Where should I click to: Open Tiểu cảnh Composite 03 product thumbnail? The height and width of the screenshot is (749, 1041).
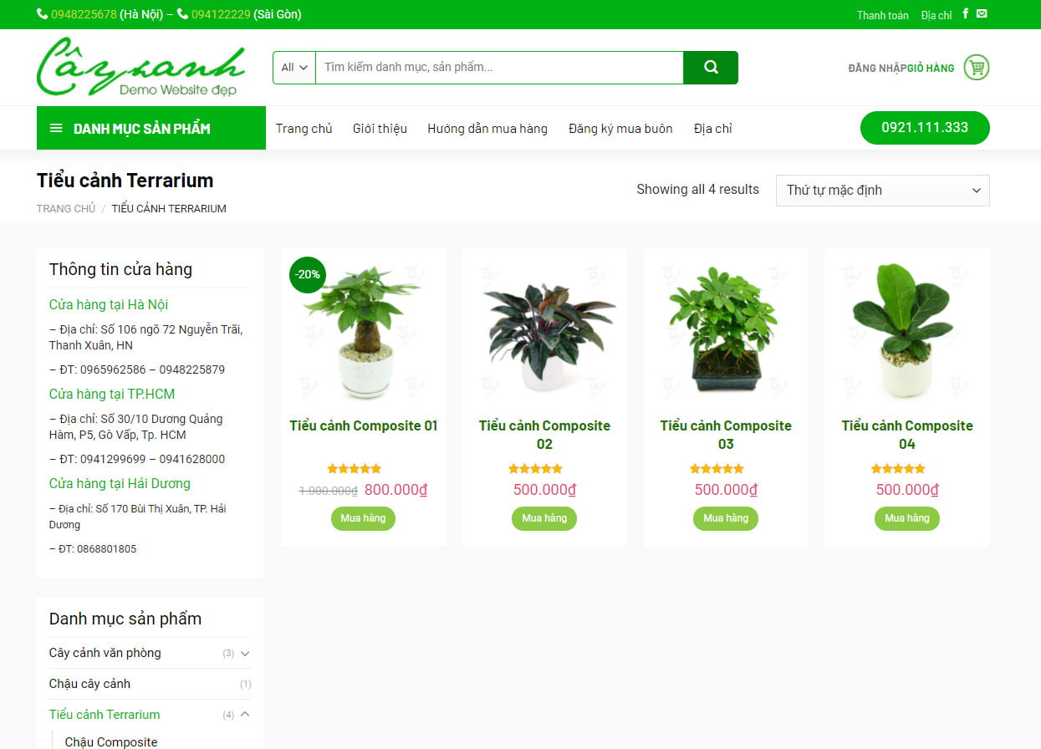pos(725,330)
